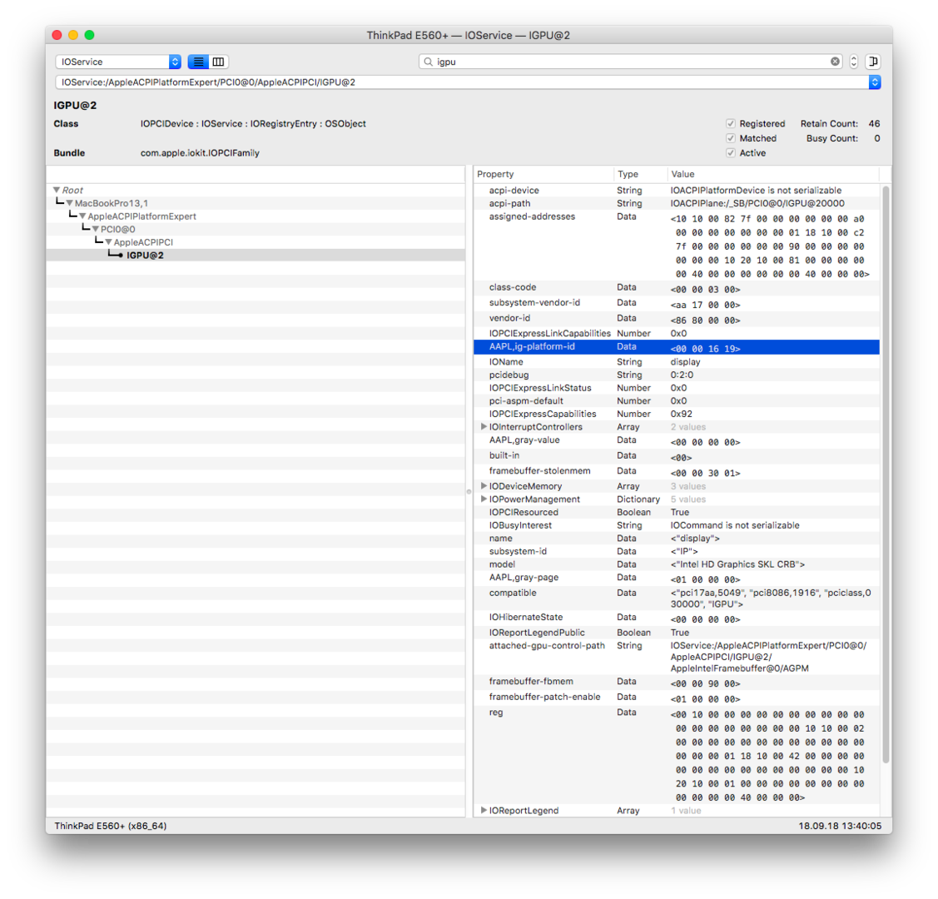The image size is (938, 899).
Task: Click the search magnifier icon
Action: tap(429, 62)
